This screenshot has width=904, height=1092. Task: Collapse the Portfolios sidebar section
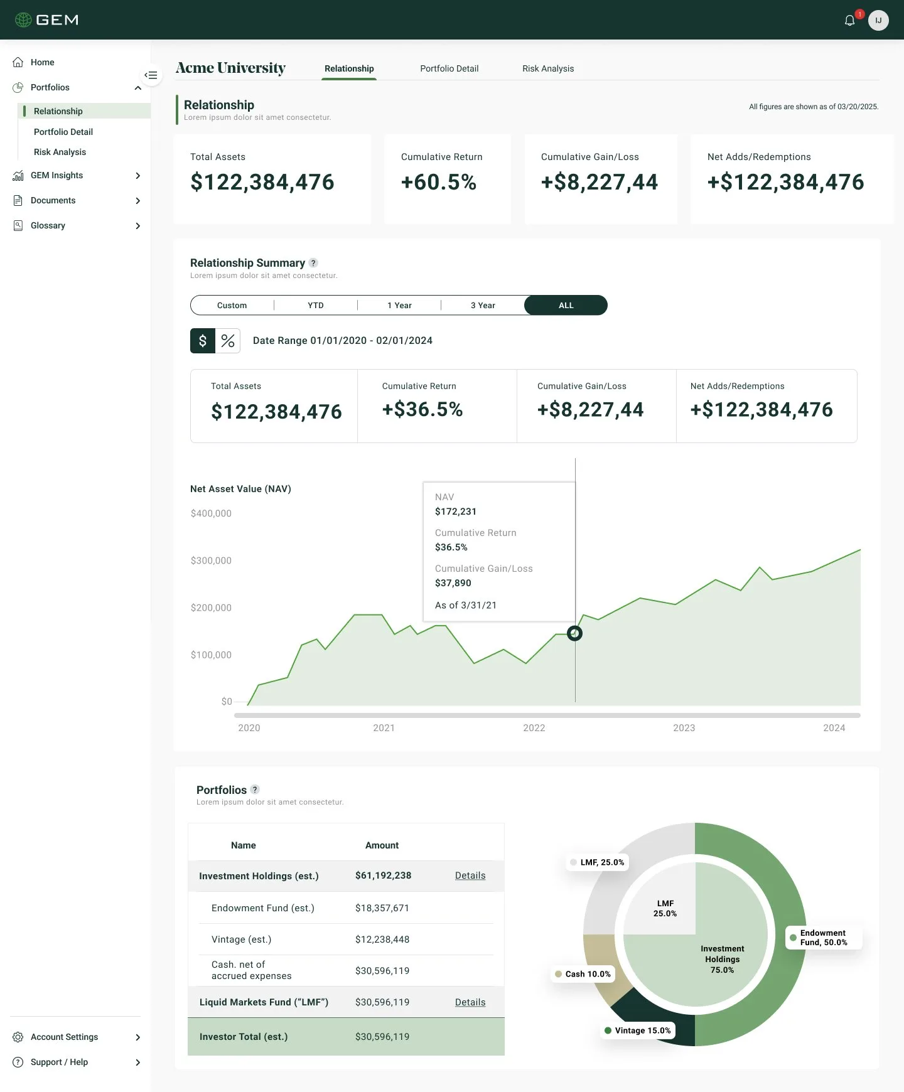pos(138,88)
